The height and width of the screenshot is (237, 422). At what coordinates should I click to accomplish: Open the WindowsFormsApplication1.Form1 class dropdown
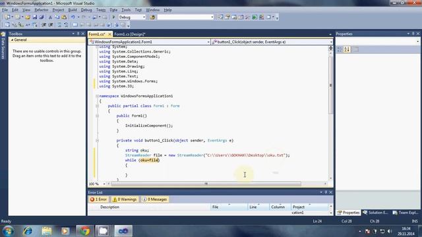tap(208, 42)
